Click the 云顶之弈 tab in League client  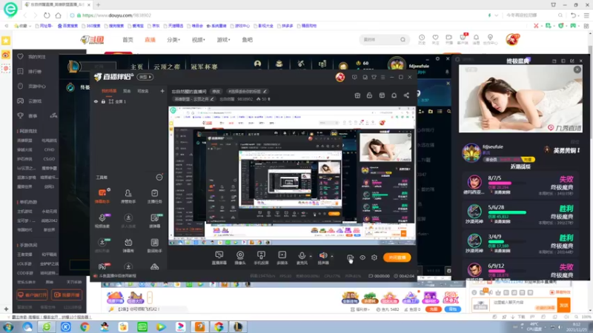[167, 67]
